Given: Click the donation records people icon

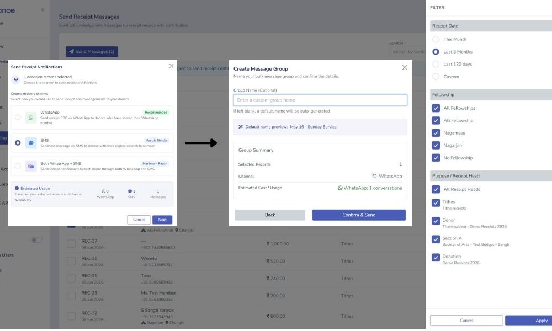Looking at the screenshot, I should coord(15,79).
